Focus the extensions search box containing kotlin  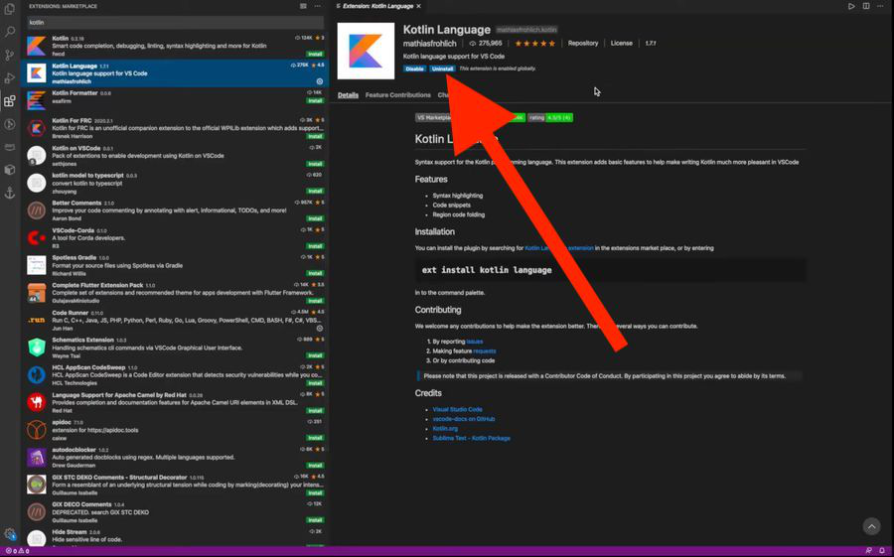pyautogui.click(x=176, y=22)
